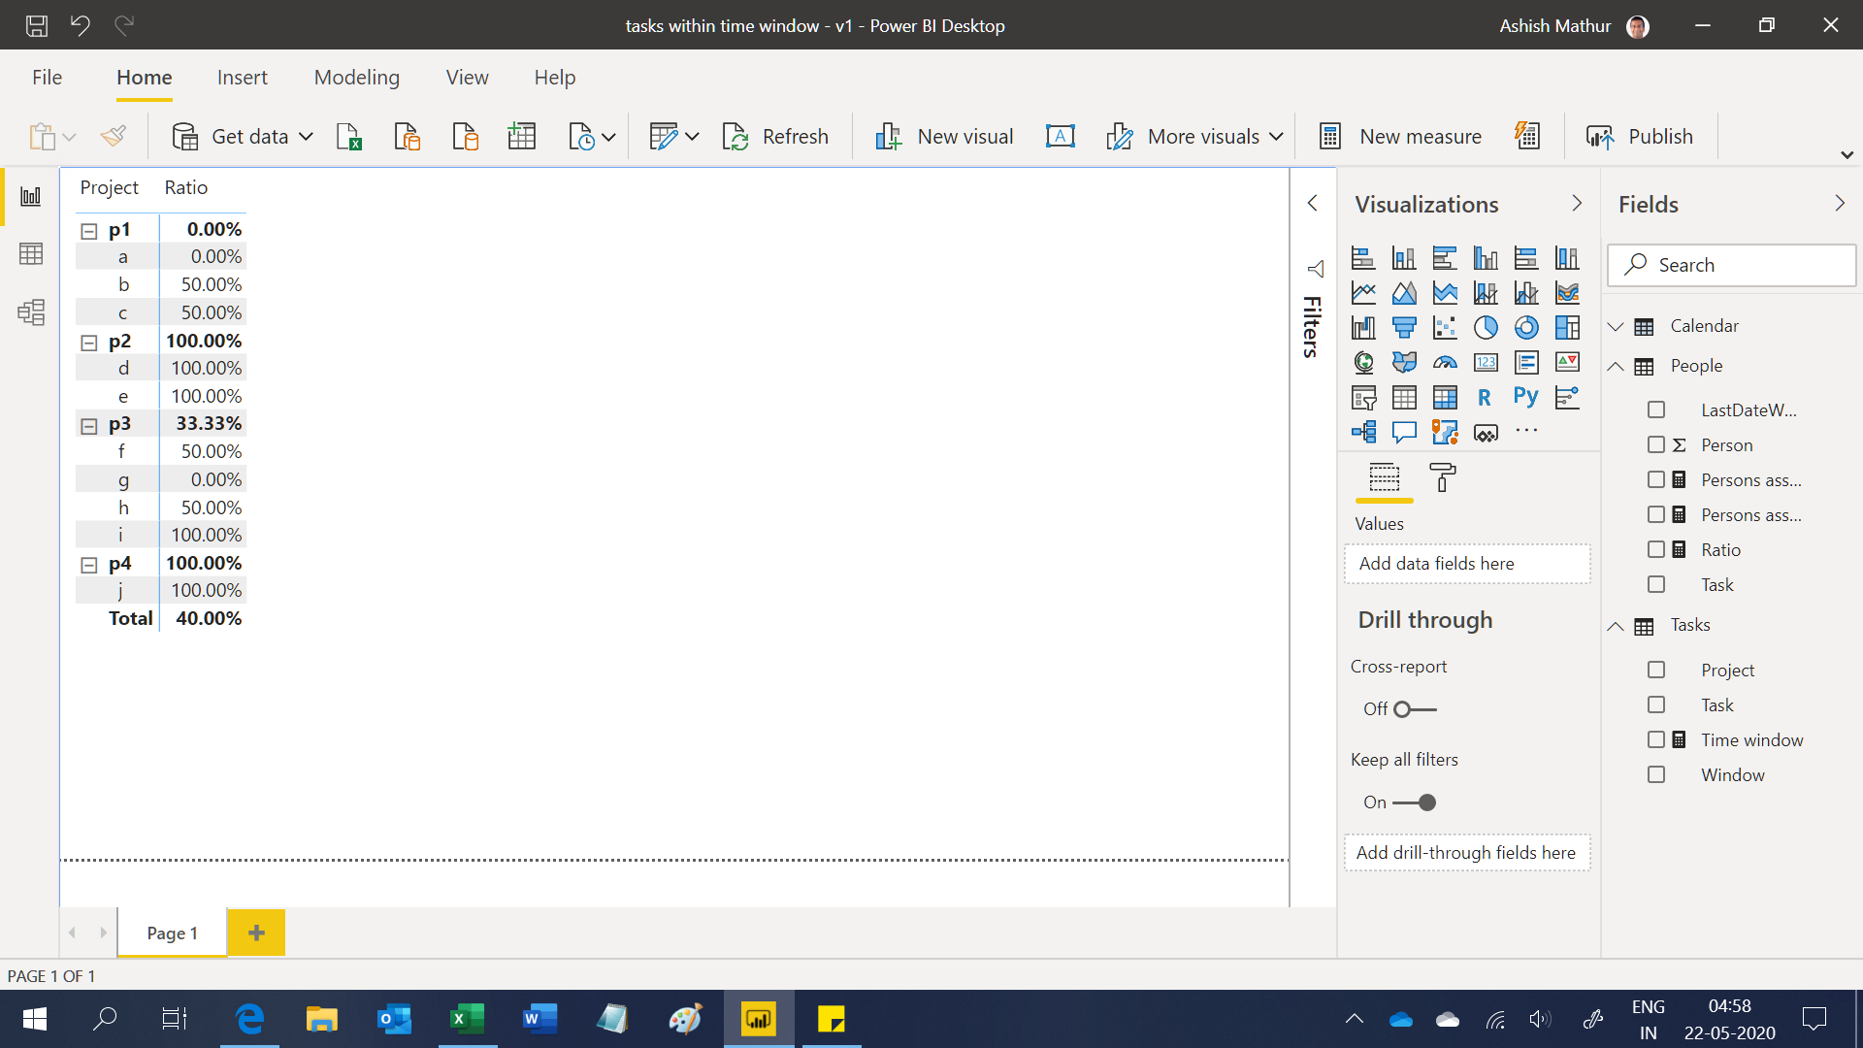
Task: Click the Text box icon
Action: (x=1061, y=137)
